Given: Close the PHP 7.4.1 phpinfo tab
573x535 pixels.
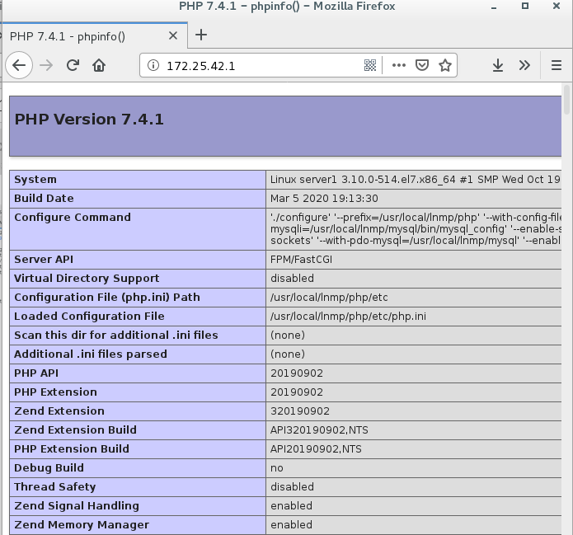Looking at the screenshot, I should pos(173,35).
